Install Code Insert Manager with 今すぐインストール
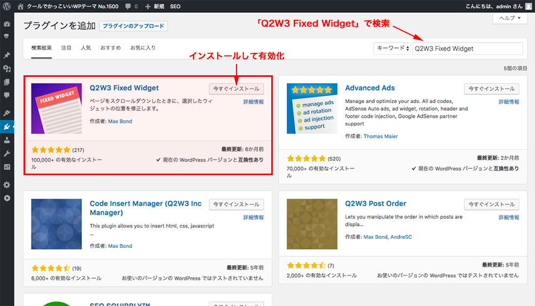 pos(236,204)
